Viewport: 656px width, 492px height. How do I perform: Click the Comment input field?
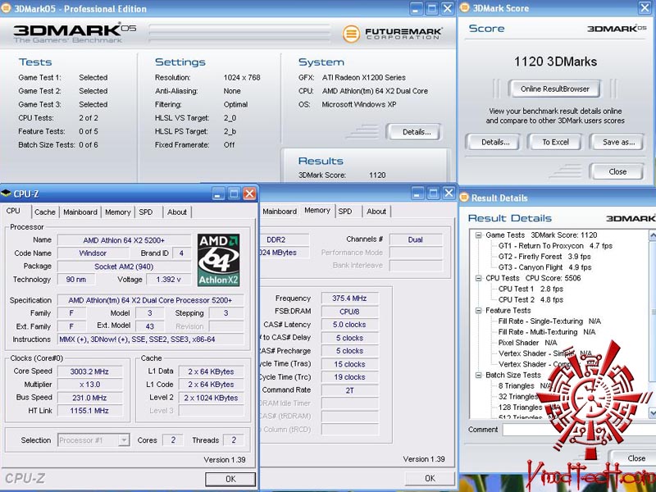[579, 430]
